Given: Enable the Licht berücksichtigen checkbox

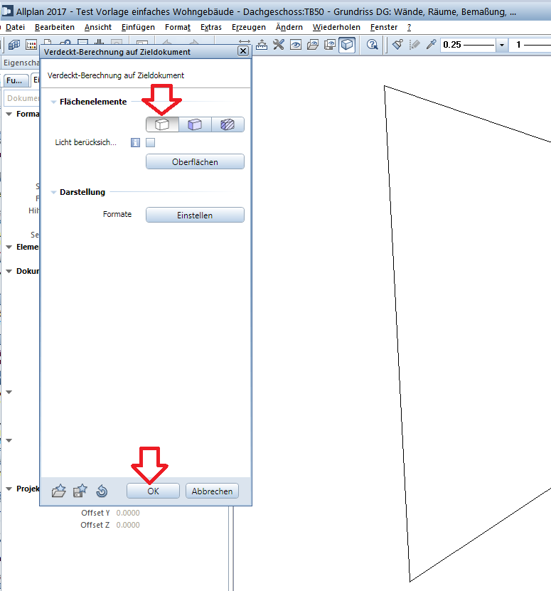Looking at the screenshot, I should tap(151, 143).
